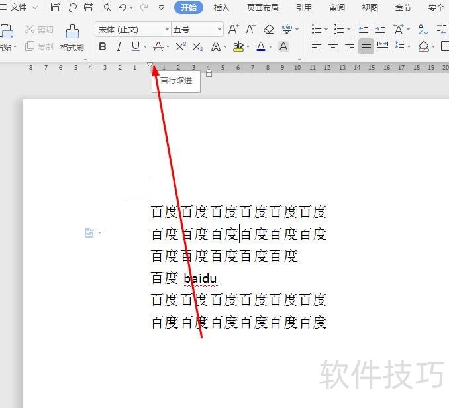449x408 pixels.
Task: Click the phonetic guide wén icon
Action: tap(287, 29)
